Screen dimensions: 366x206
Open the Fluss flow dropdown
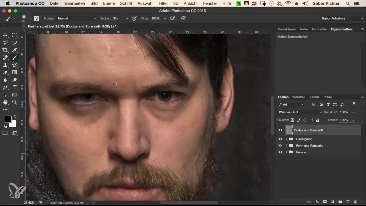click(165, 18)
